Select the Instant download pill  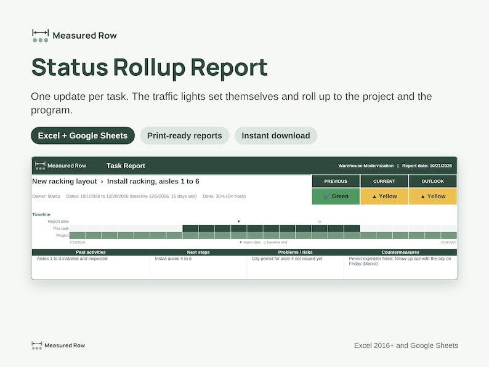coord(276,135)
